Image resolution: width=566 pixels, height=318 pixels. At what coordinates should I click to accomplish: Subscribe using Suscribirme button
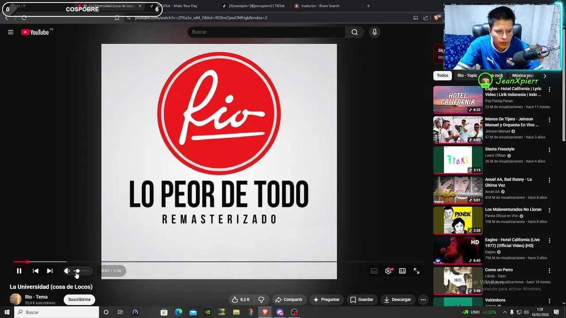79,299
